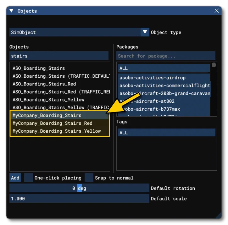
Task: Enable the One-click placing checkbox
Action: click(29, 178)
